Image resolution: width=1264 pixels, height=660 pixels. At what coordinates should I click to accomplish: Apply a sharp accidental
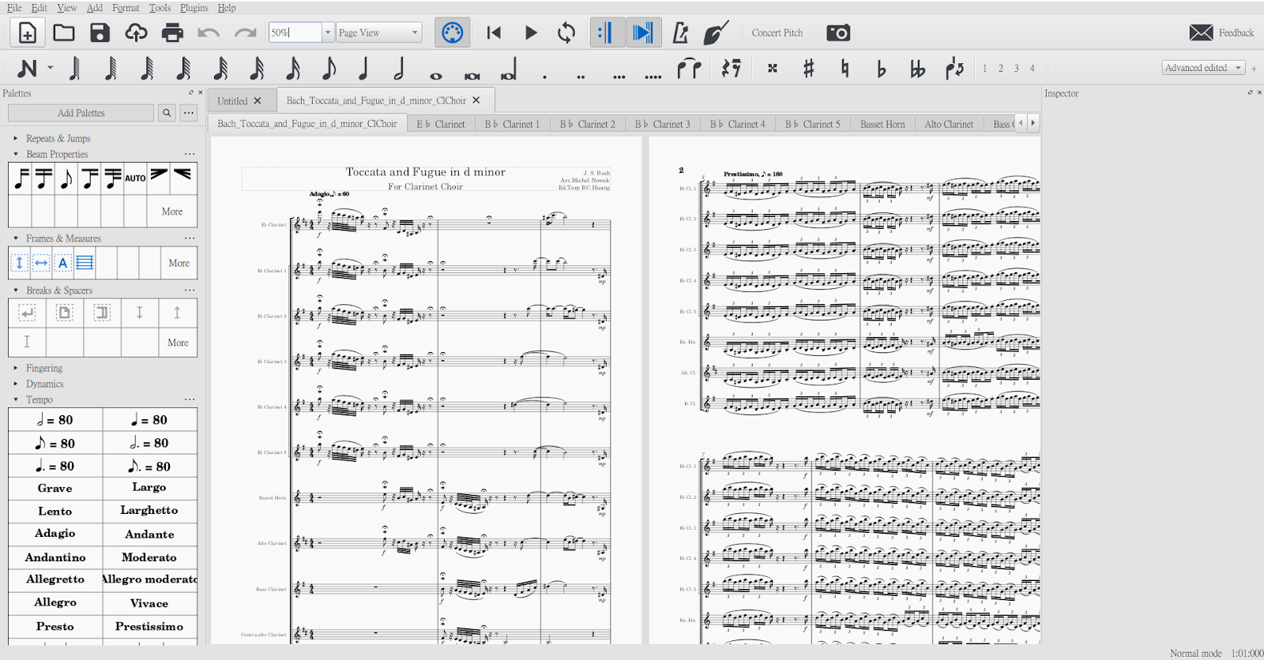coord(808,69)
